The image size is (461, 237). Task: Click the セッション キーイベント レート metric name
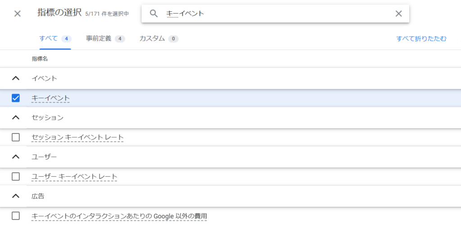tap(77, 137)
